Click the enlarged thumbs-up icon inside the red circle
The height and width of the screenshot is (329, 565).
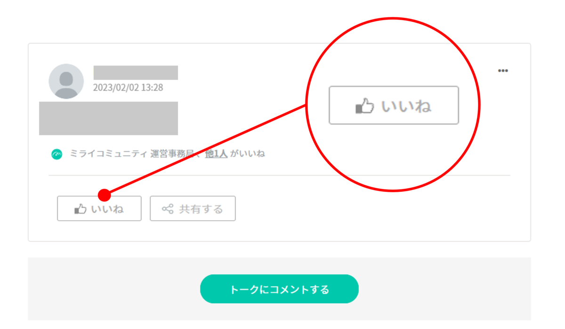(x=364, y=106)
